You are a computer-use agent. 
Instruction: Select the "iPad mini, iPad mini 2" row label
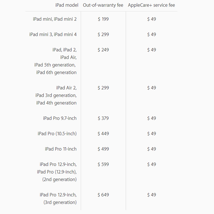click(54, 19)
